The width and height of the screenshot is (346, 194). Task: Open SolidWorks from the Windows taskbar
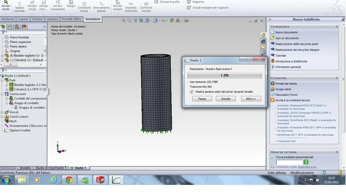[x=101, y=180]
